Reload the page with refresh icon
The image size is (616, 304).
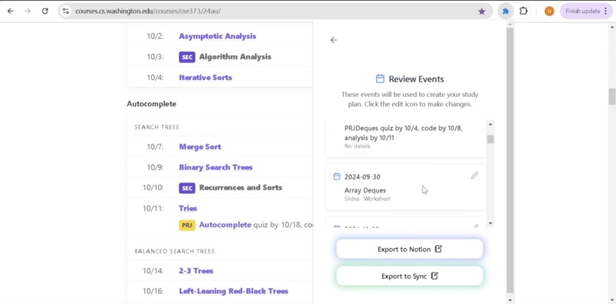coord(45,11)
